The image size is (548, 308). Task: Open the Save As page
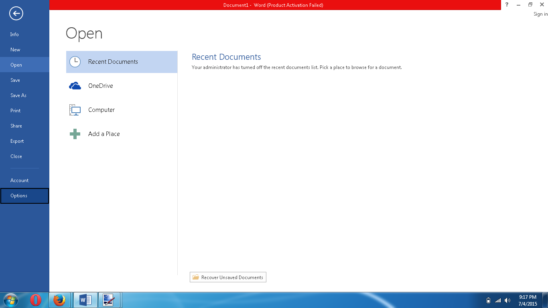click(x=24, y=95)
